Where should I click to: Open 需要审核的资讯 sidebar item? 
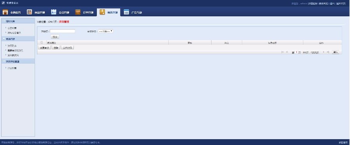[x=15, y=51]
